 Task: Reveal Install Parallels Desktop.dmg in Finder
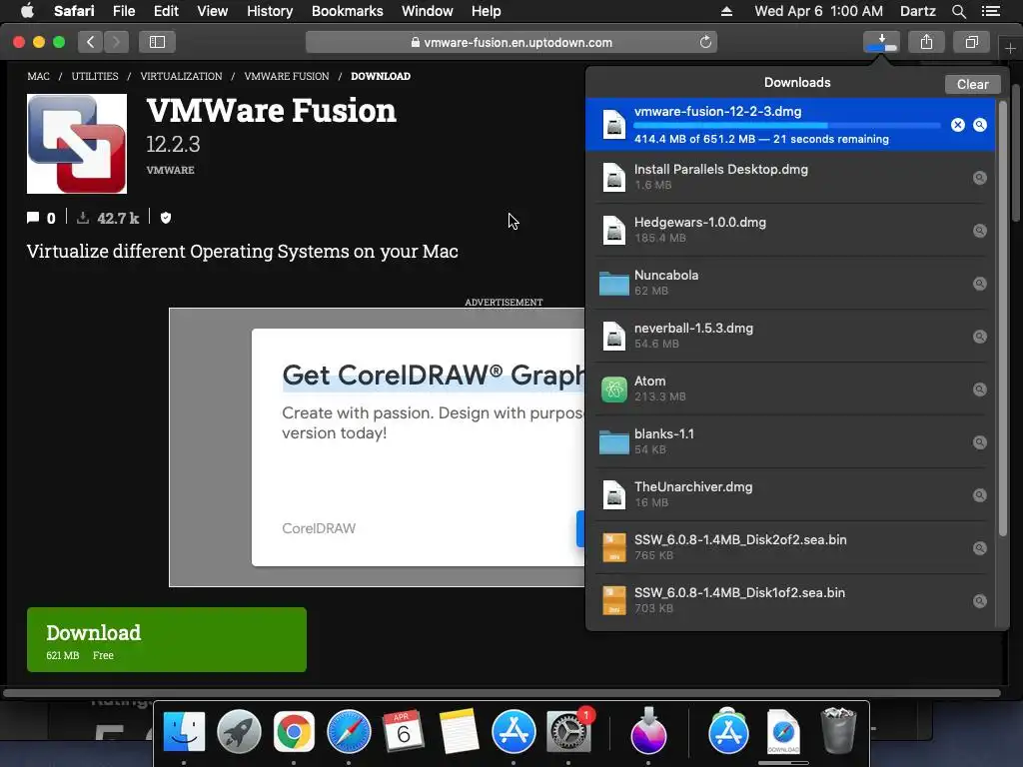980,178
